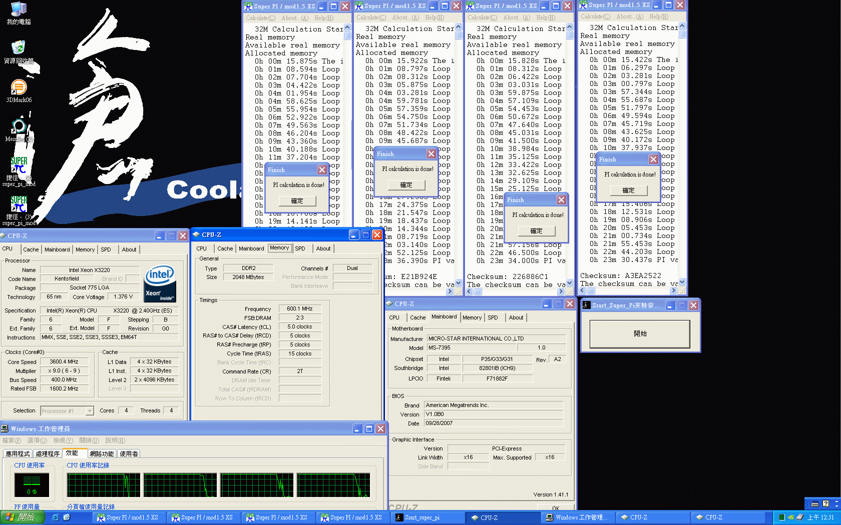This screenshot has height=525, width=841.
Task: Activate the Windows 工作管理 taskbar button
Action: pyautogui.click(x=578, y=517)
